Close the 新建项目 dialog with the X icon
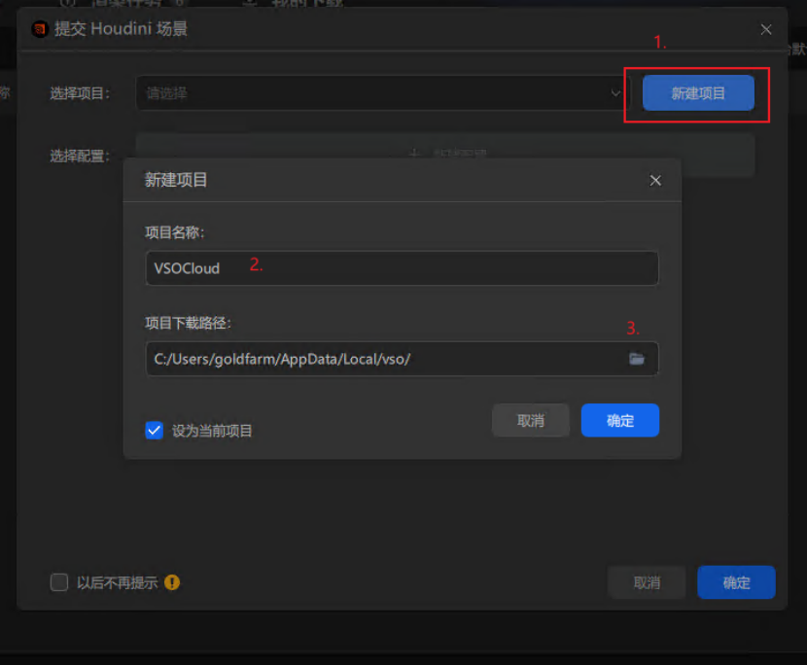Image resolution: width=807 pixels, height=665 pixels. tap(655, 180)
